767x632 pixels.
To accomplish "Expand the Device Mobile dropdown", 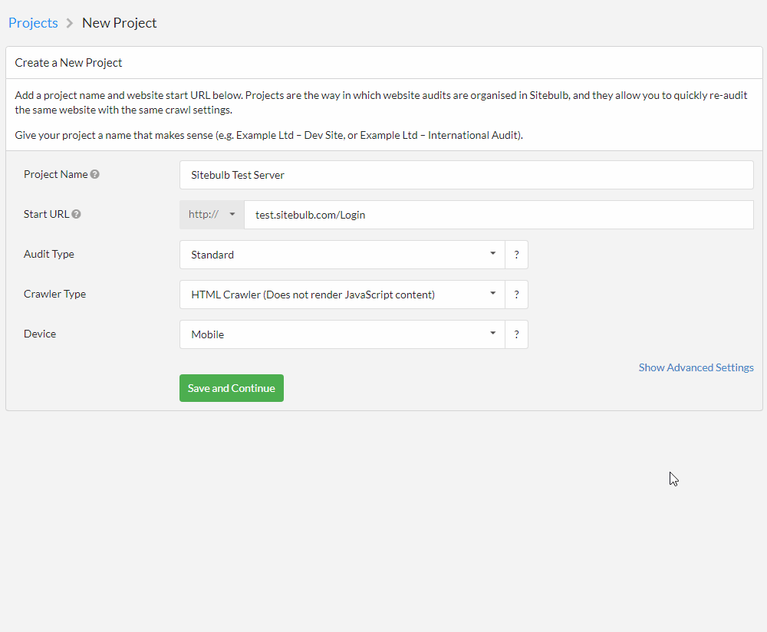I will pyautogui.click(x=342, y=334).
